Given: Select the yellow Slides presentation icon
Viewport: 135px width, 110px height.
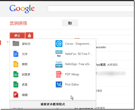Looking at the screenshot, I should [16, 64].
